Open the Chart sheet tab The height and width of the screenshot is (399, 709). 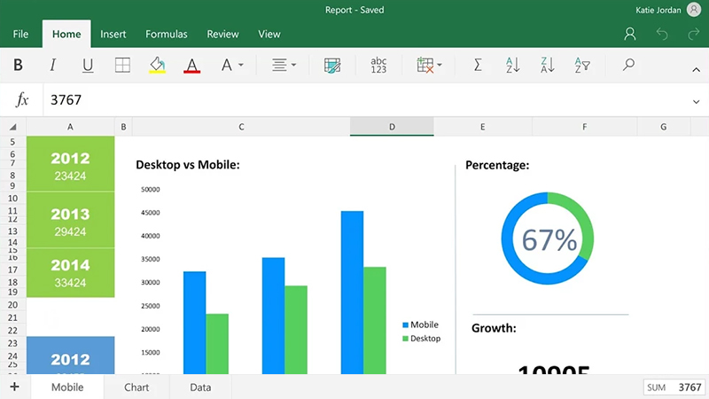pyautogui.click(x=136, y=387)
